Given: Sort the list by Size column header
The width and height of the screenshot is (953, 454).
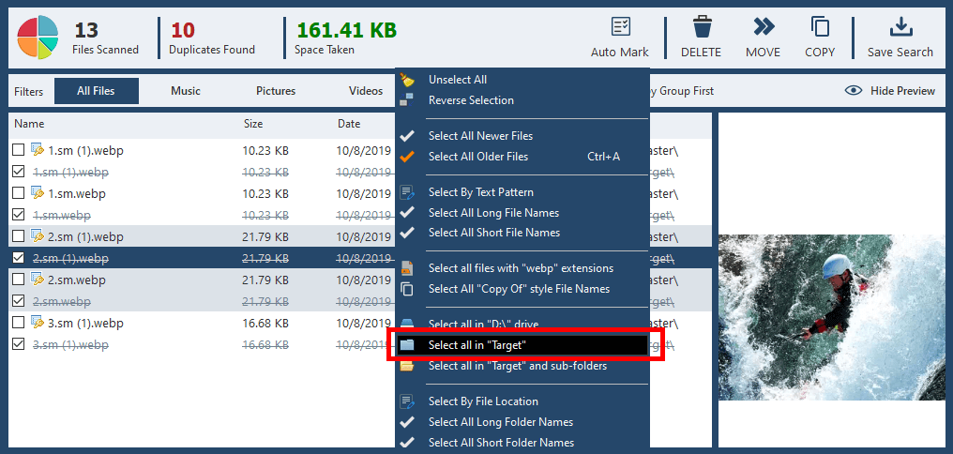Looking at the screenshot, I should 253,124.
